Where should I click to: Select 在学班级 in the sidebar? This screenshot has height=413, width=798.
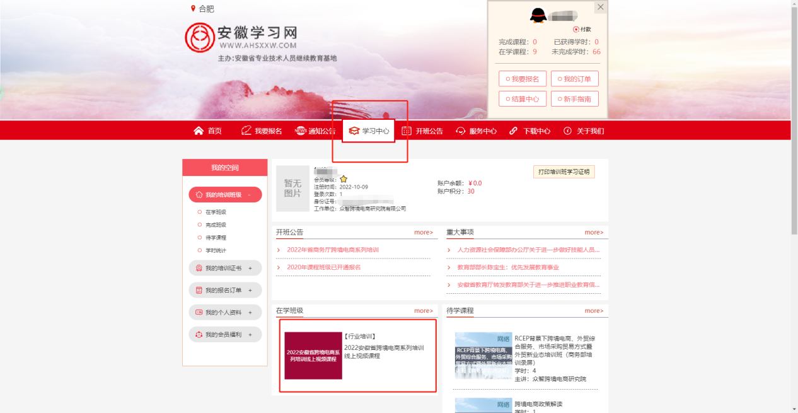click(216, 212)
